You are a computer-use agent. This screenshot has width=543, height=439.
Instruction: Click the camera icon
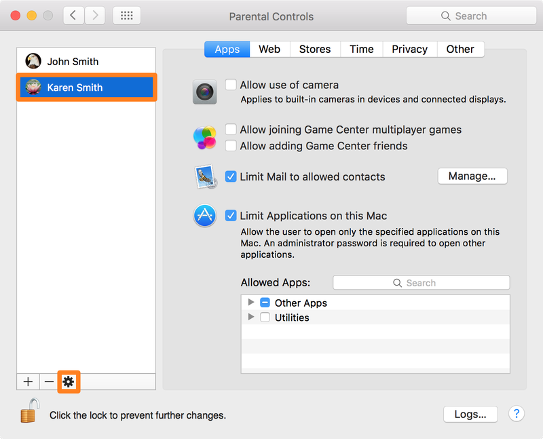coord(205,92)
